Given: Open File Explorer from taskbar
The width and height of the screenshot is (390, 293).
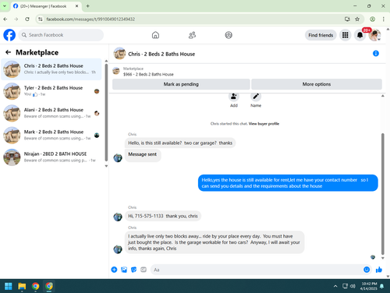Looking at the screenshot, I should (22, 286).
